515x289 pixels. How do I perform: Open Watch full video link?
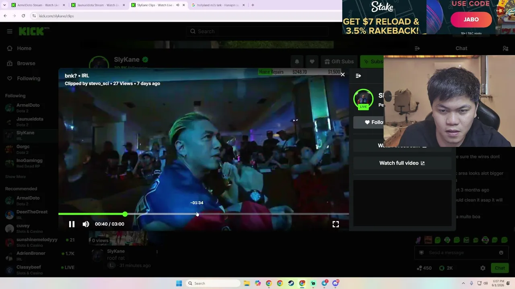(x=402, y=163)
